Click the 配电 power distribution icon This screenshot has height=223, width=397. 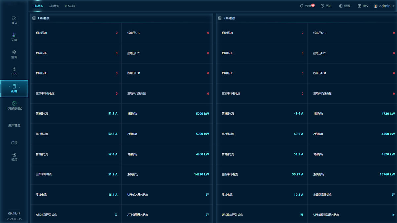tap(14, 86)
